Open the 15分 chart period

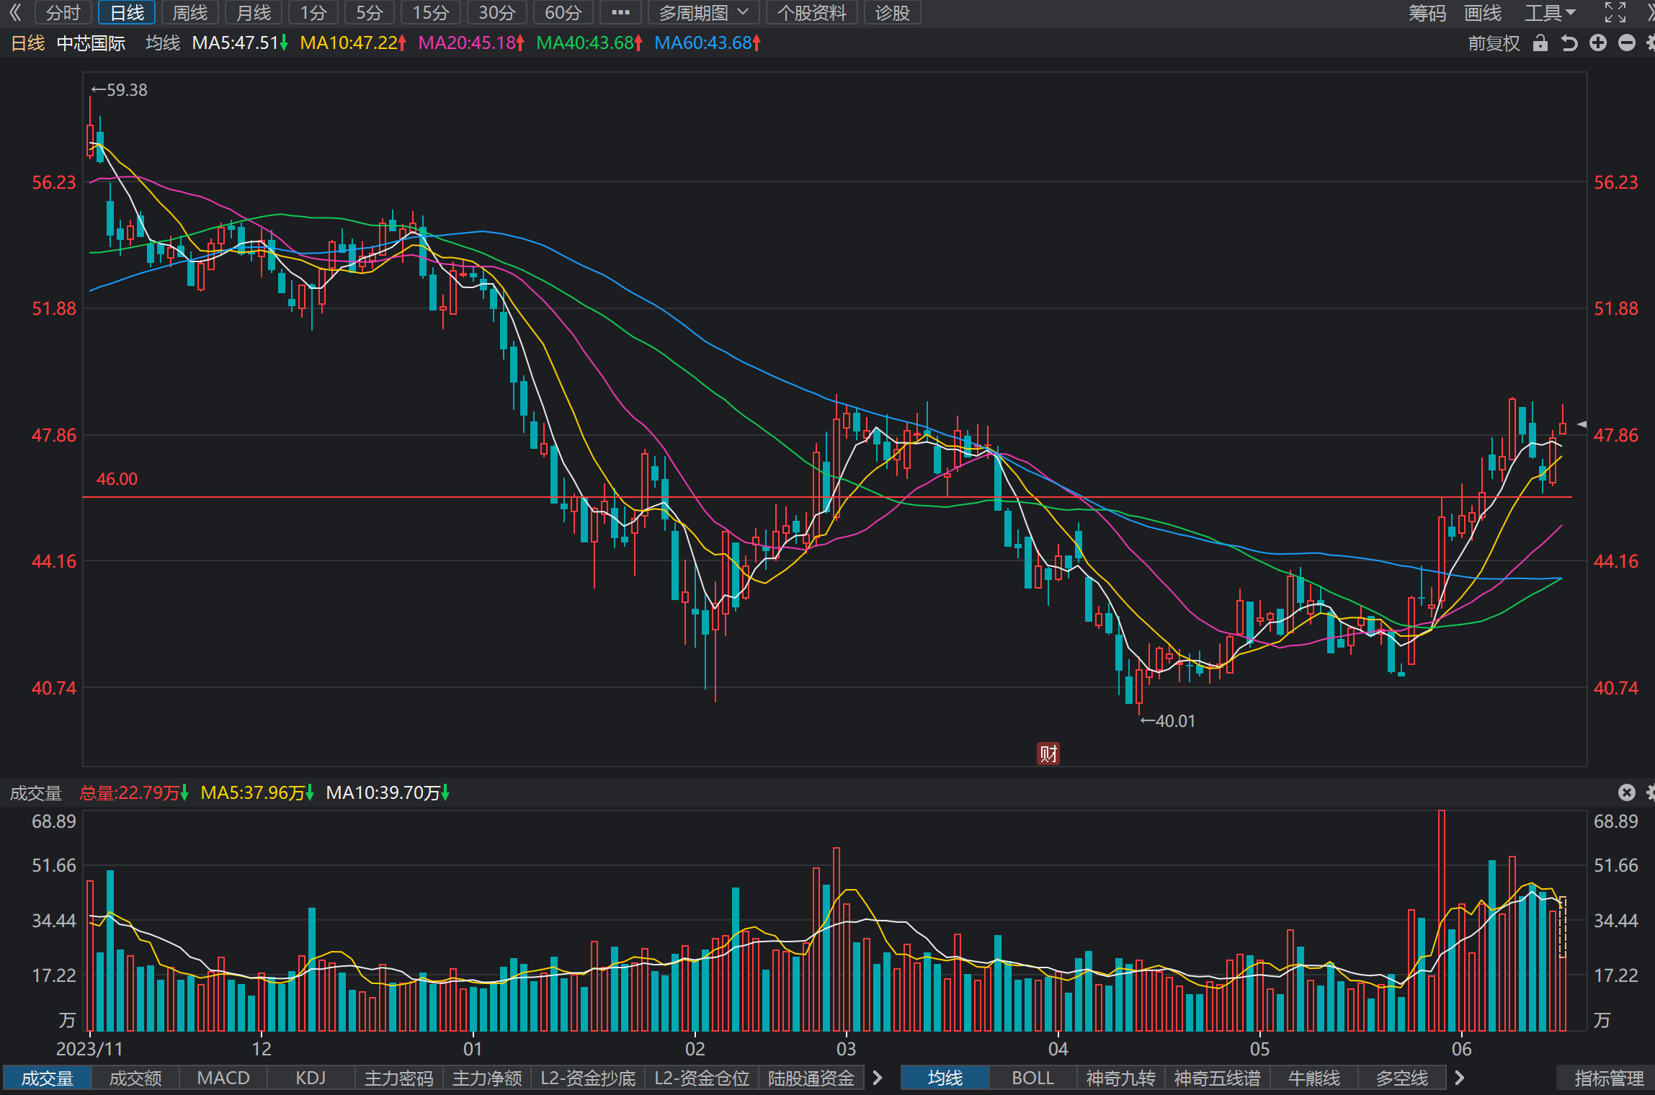[x=431, y=12]
